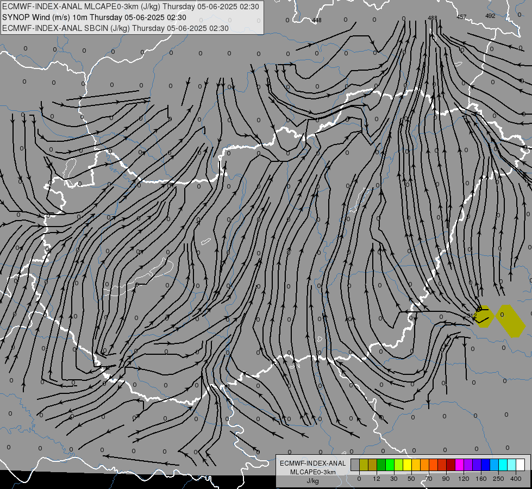Click the olive hexagon cell containing 0
This screenshot has width=532, height=489.
[511, 321]
